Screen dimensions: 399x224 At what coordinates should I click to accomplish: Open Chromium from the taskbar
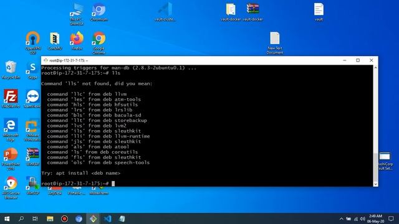pyautogui.click(x=79, y=218)
